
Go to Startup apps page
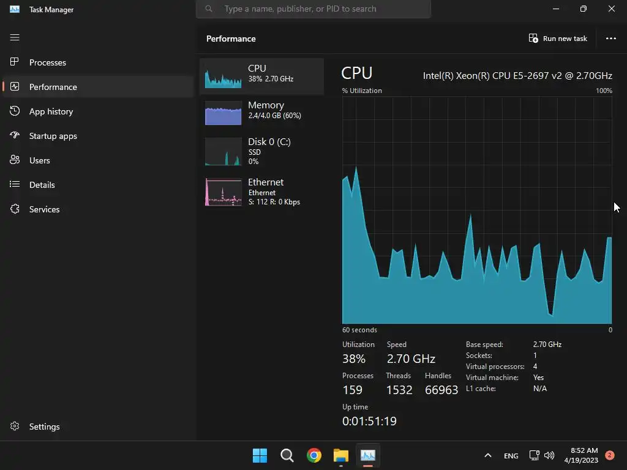pos(53,136)
